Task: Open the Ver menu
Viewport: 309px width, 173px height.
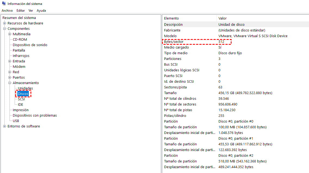Action: pos(31,11)
